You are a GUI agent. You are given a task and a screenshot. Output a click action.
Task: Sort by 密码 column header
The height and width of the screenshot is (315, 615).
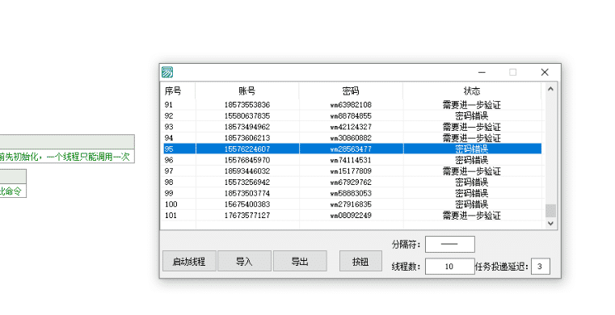(x=351, y=91)
